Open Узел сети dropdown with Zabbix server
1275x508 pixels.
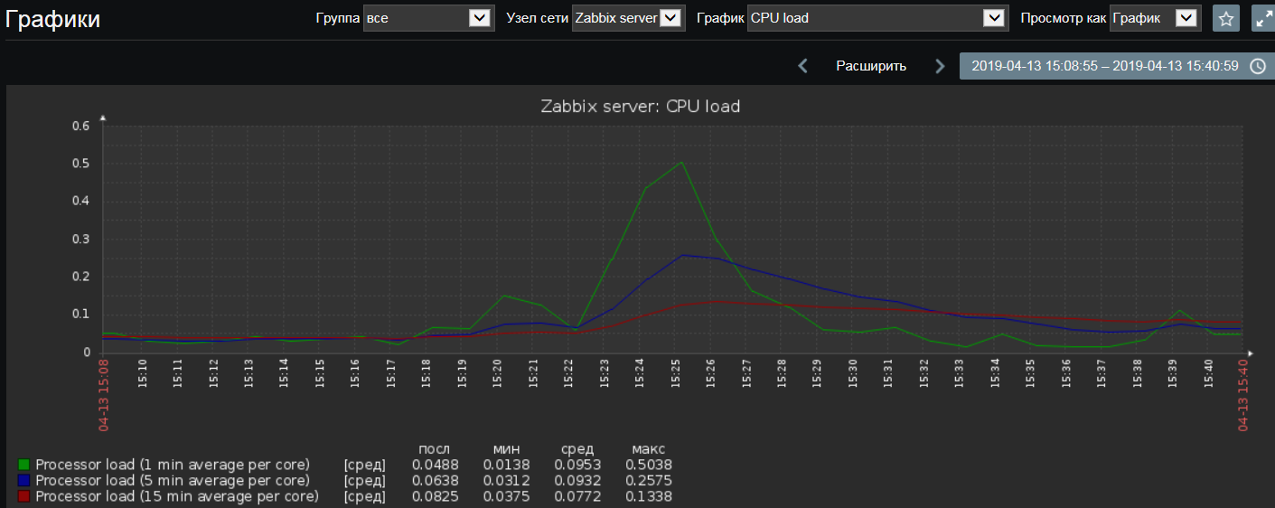(x=629, y=18)
